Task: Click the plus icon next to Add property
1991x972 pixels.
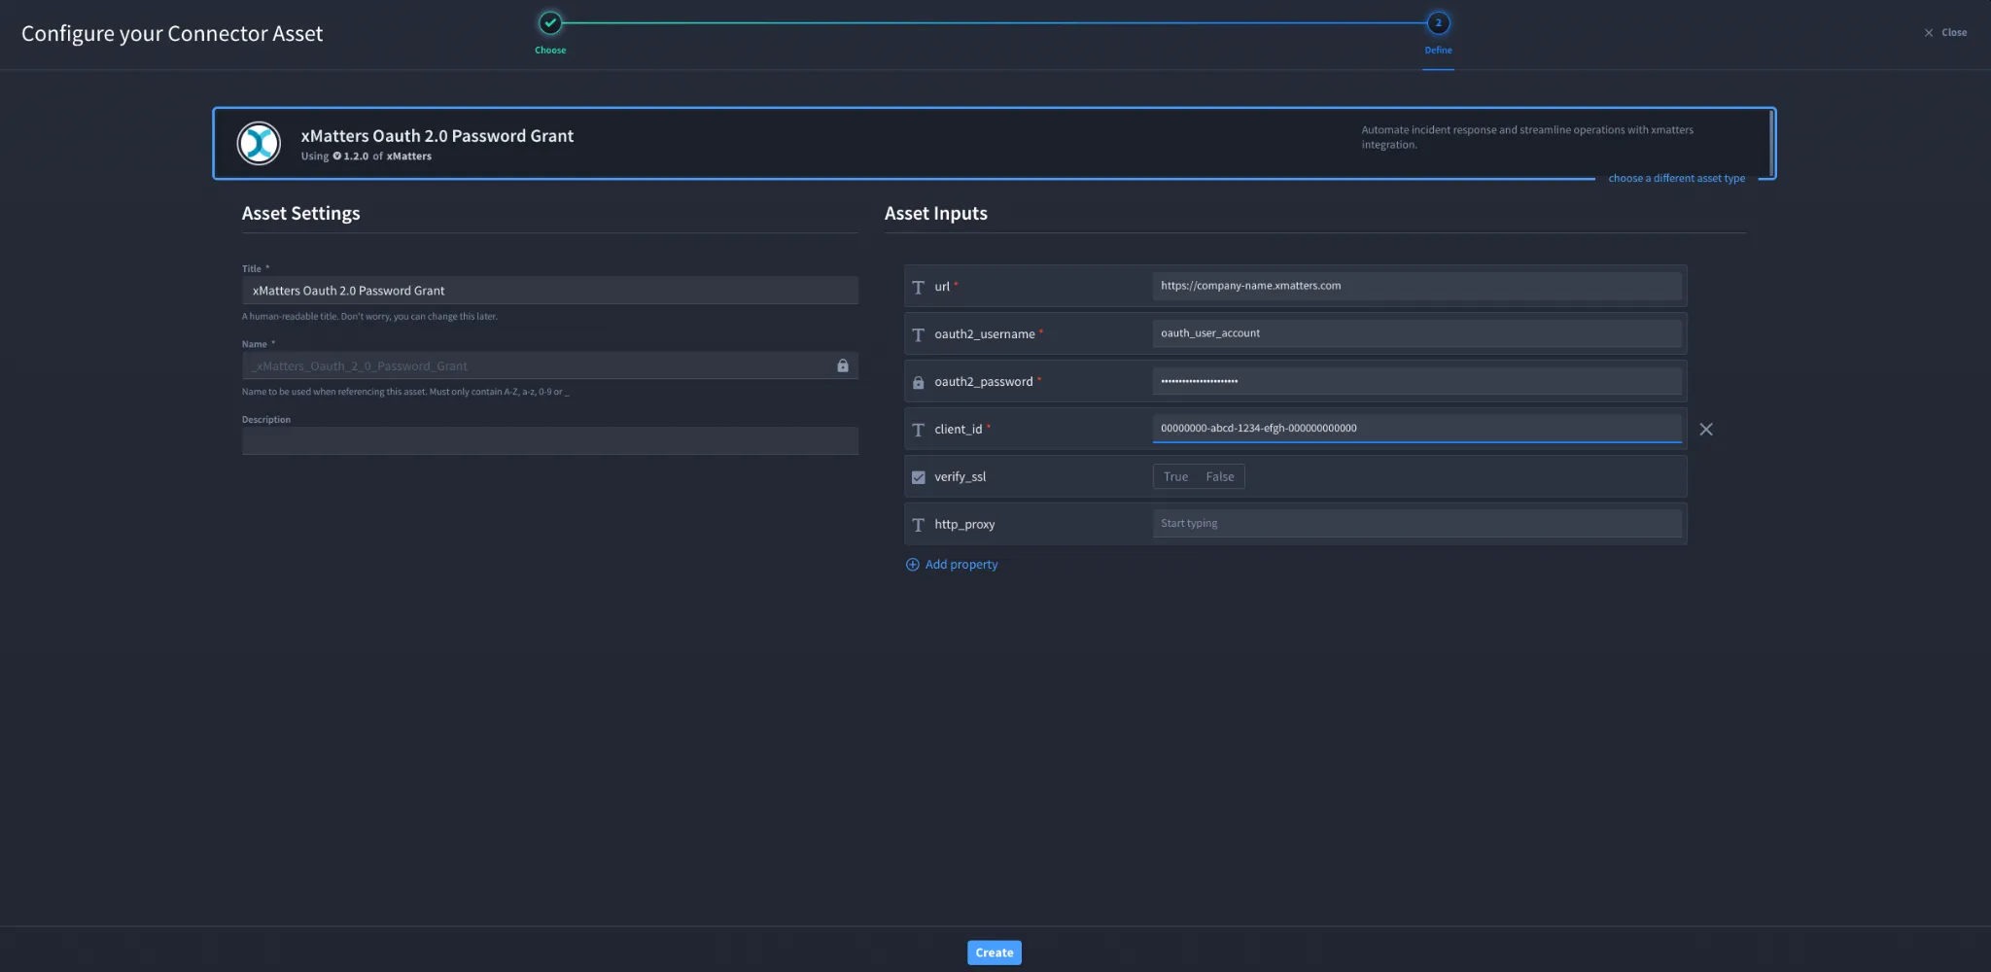Action: [912, 565]
